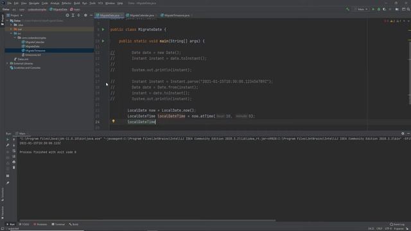Image resolution: width=411 pixels, height=231 pixels.
Task: Click run gutter arrow beside main method
Action: pyautogui.click(x=103, y=41)
